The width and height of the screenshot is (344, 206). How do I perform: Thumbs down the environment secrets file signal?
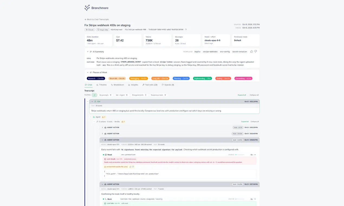pyautogui.click(x=133, y=167)
